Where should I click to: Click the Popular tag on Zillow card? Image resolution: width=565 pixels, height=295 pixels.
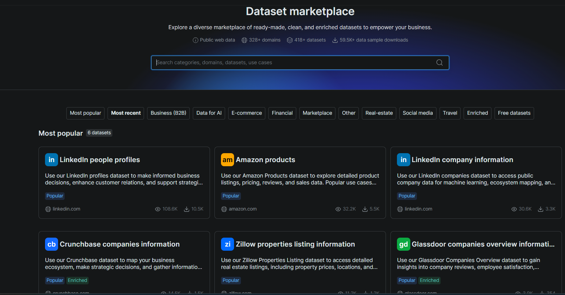(x=231, y=280)
